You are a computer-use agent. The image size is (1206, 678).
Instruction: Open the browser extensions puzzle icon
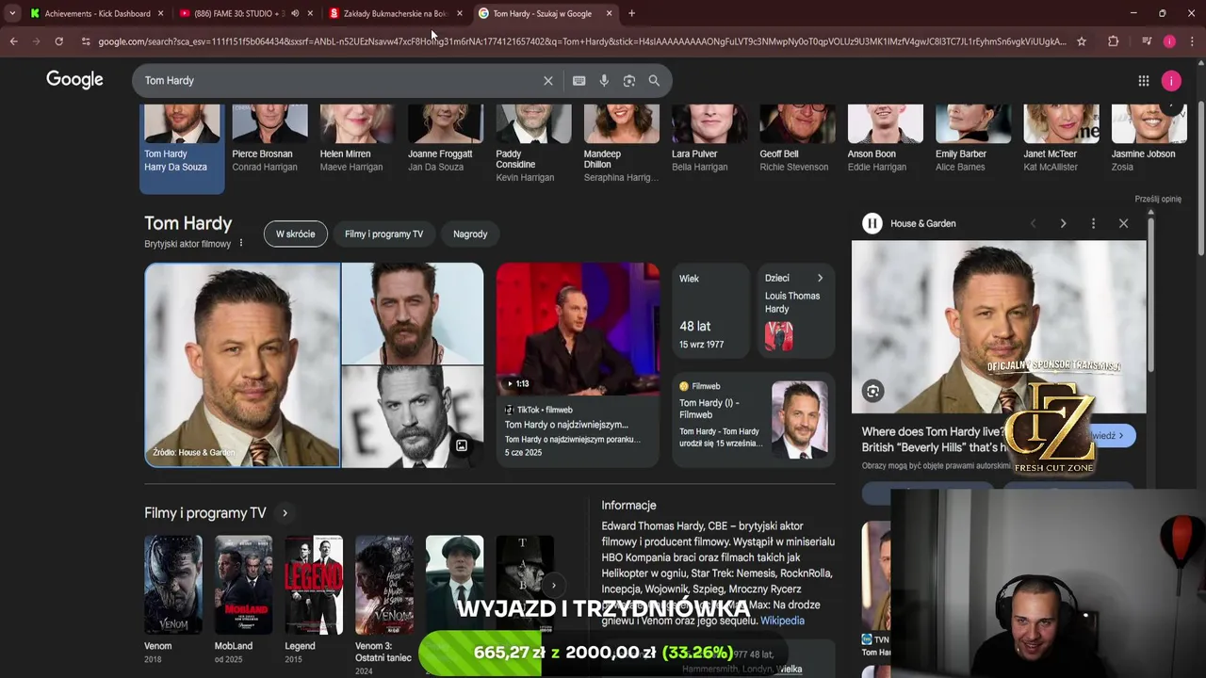[1114, 41]
